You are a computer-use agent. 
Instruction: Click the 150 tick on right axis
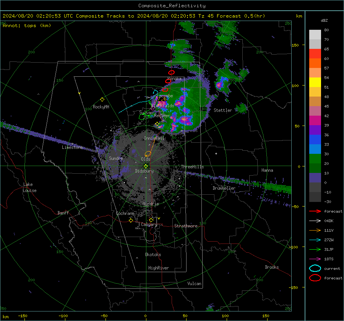pos(295,45)
